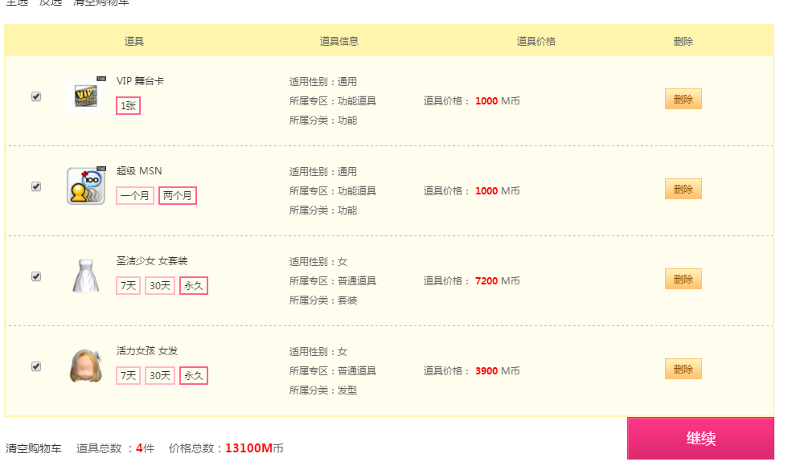Remove 圣洁少女 女套装 with 删除
The image size is (788, 470).
(683, 279)
